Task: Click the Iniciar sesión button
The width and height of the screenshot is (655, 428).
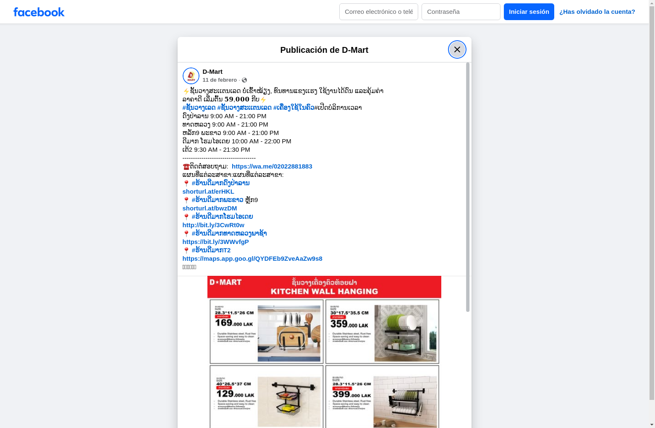Action: coord(529,12)
